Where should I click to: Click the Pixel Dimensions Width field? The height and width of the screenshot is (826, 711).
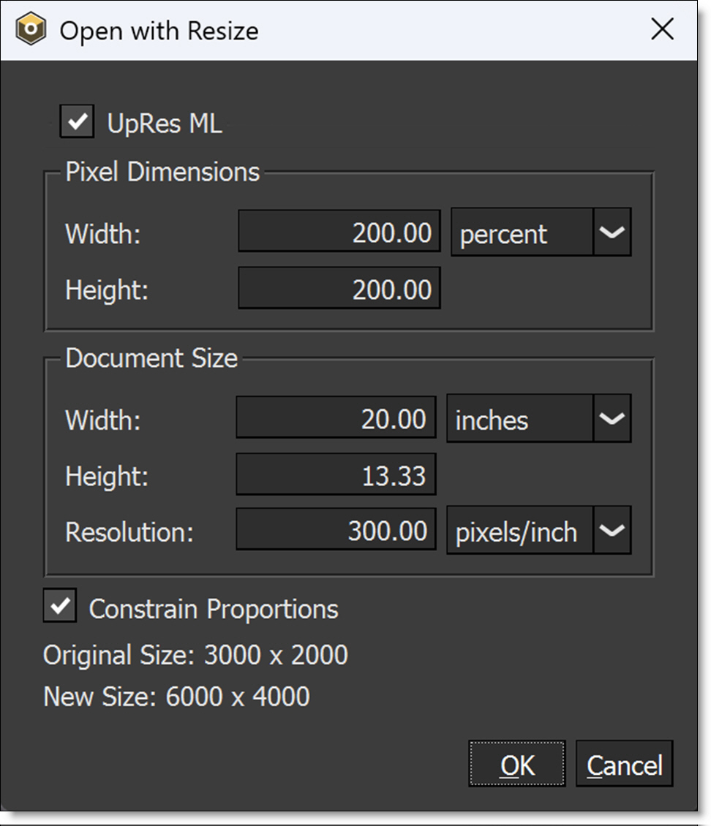339,232
